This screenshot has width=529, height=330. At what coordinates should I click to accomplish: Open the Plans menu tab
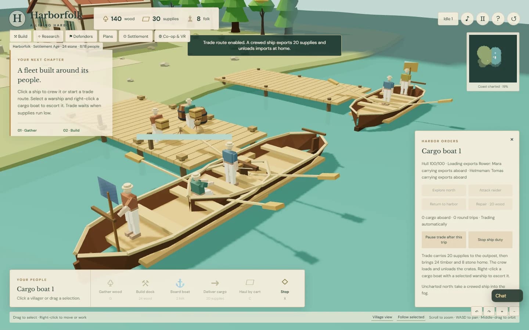point(108,36)
